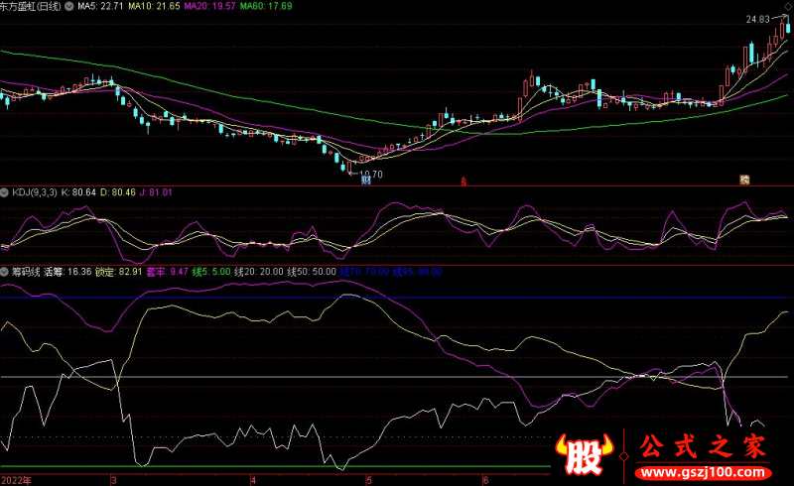Click the month 6 marker on timeline
Screen dimensions: 794x486
coord(485,480)
